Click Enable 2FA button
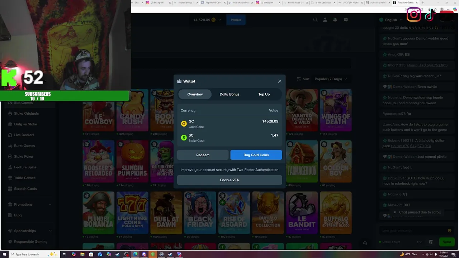The width and height of the screenshot is (459, 258). click(x=229, y=180)
